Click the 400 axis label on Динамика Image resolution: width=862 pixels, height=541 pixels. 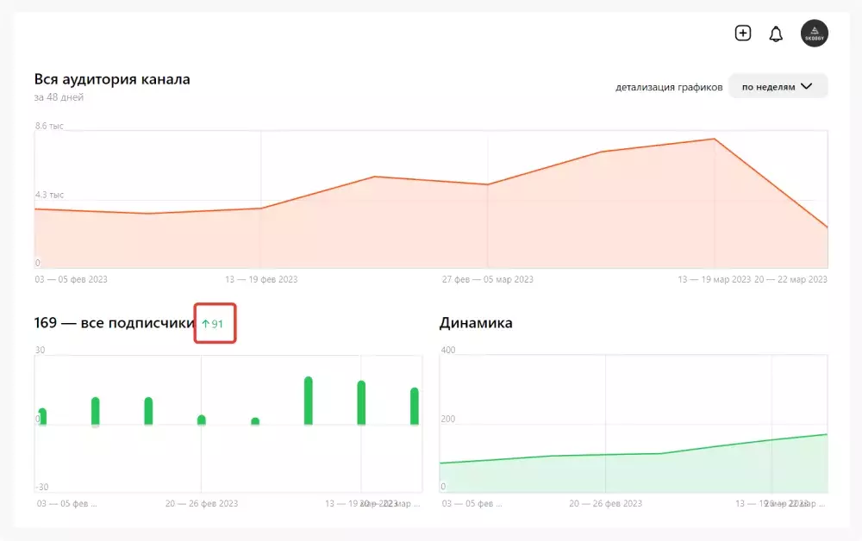pyautogui.click(x=447, y=350)
